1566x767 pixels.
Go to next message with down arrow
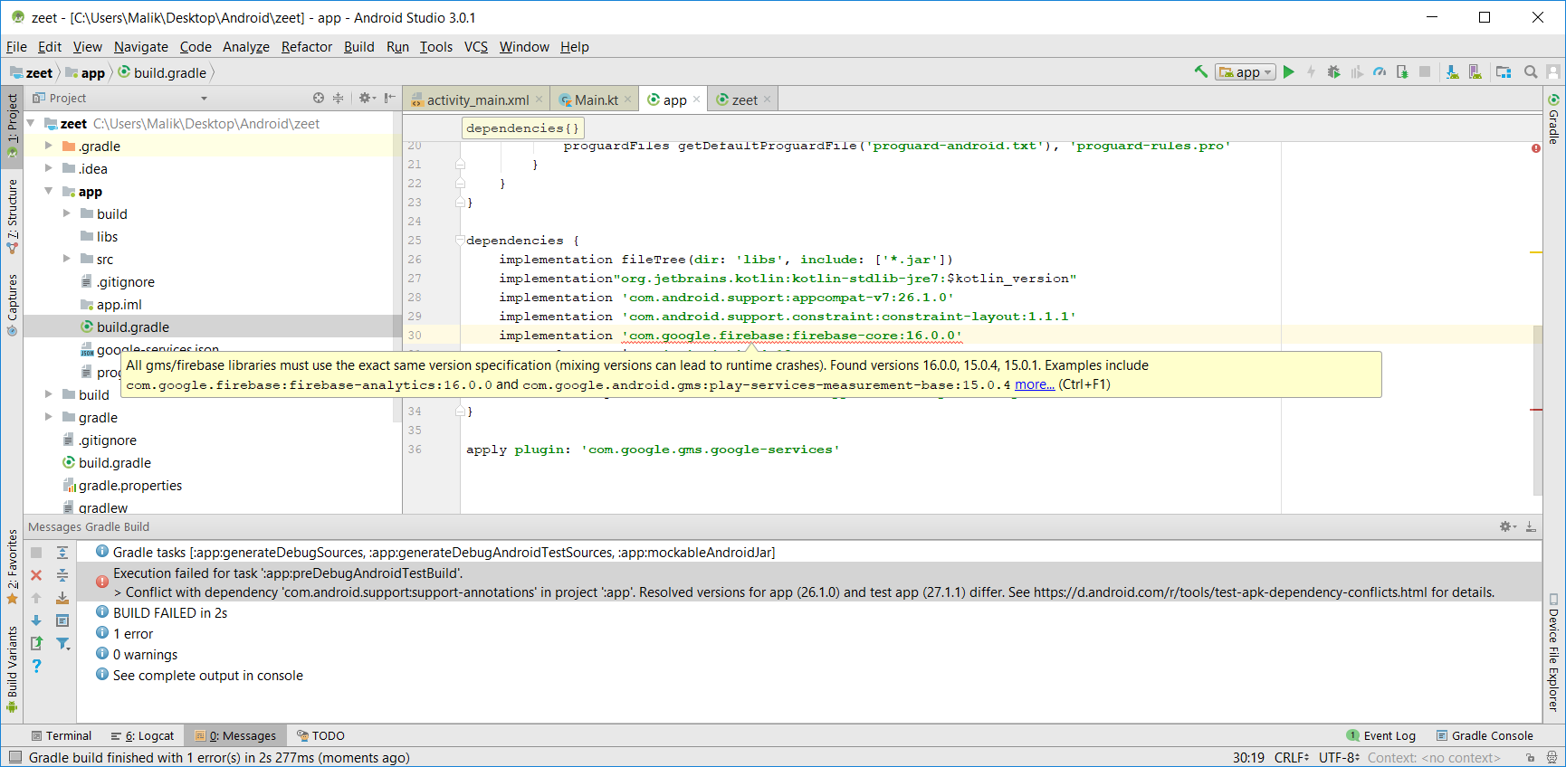pyautogui.click(x=36, y=620)
